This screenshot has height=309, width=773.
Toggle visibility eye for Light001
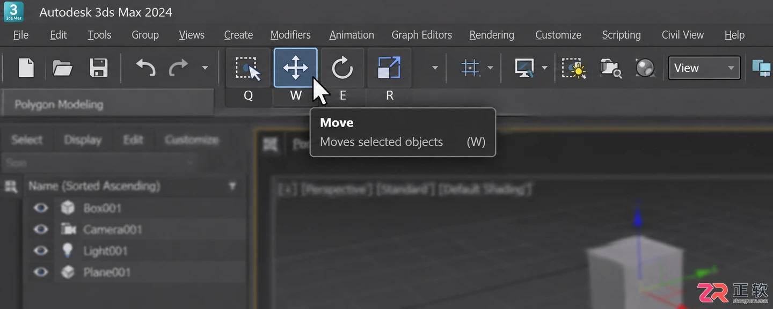(x=41, y=251)
